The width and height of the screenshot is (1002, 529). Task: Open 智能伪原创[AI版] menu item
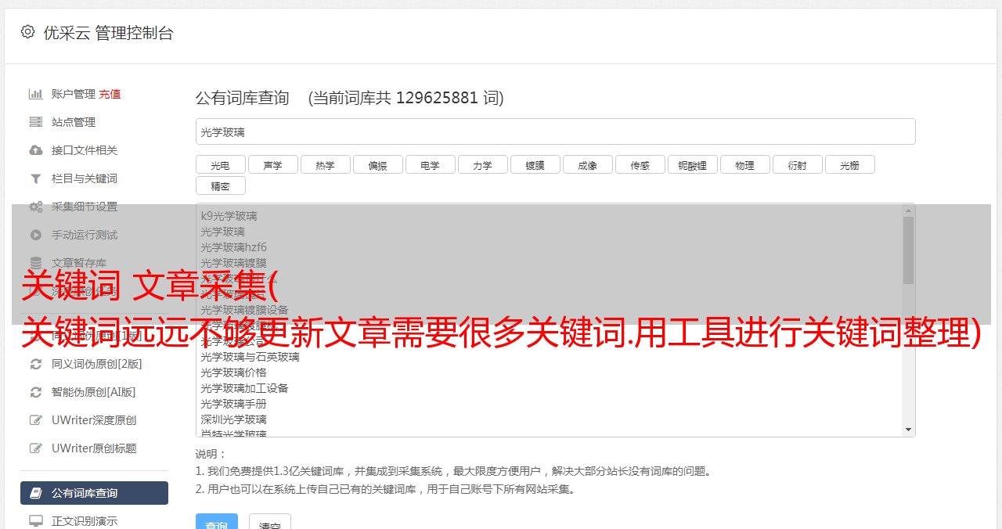94,392
